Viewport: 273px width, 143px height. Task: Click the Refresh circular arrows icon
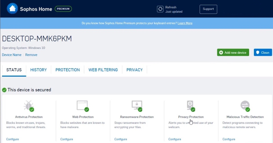click(160, 9)
